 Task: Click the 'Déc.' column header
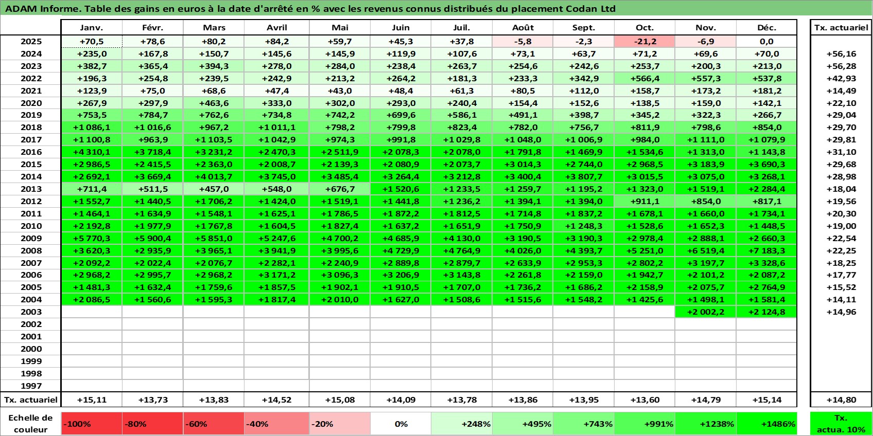pos(766,28)
